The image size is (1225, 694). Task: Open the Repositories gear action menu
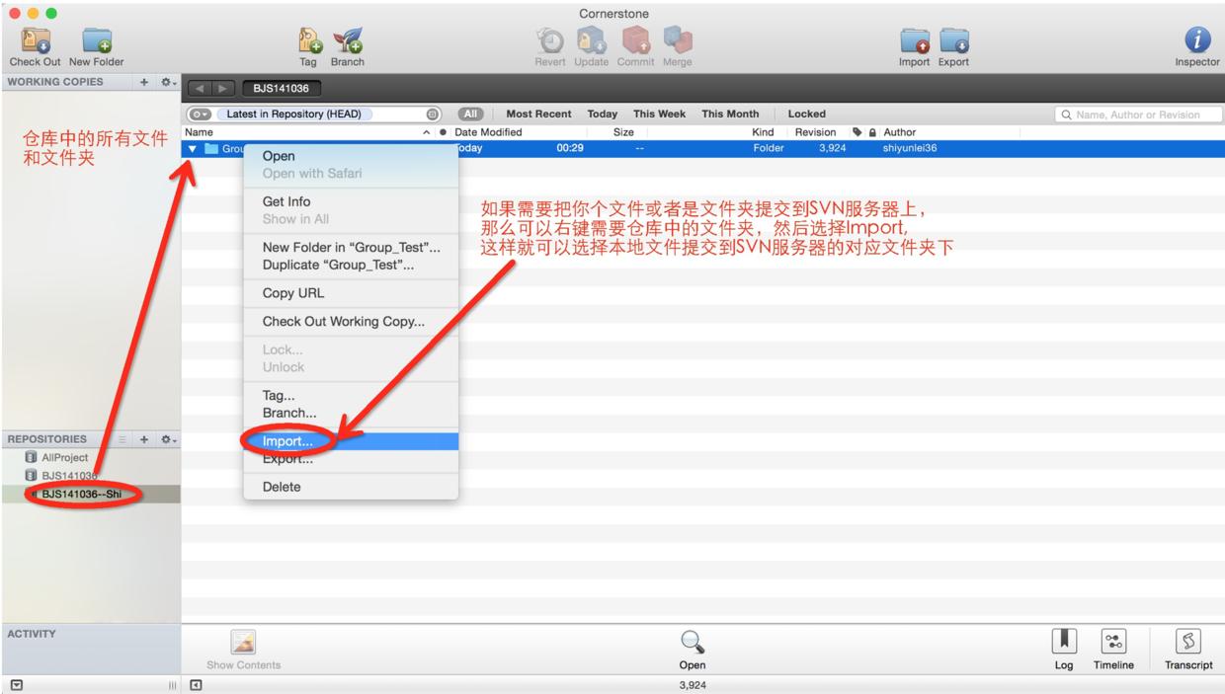[x=168, y=439]
